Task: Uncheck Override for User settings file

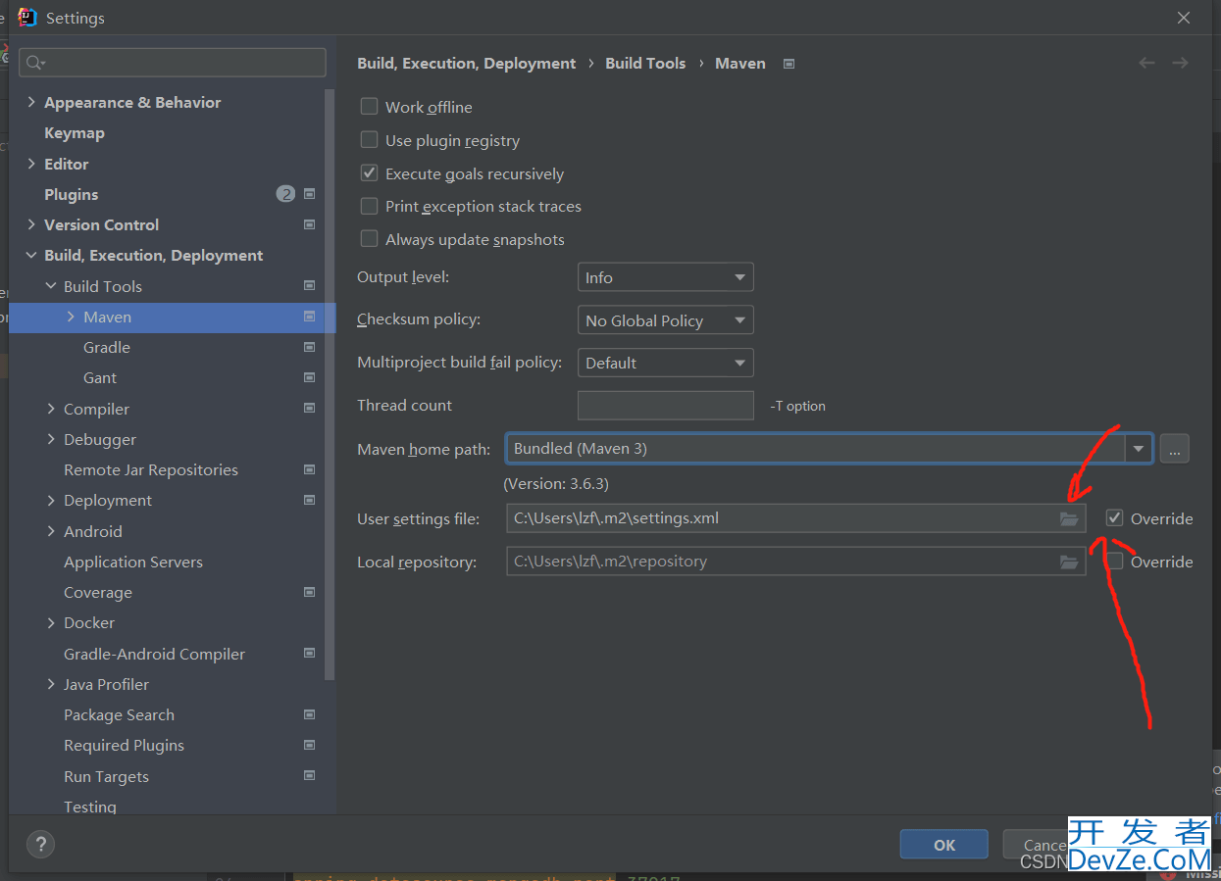Action: 1114,517
